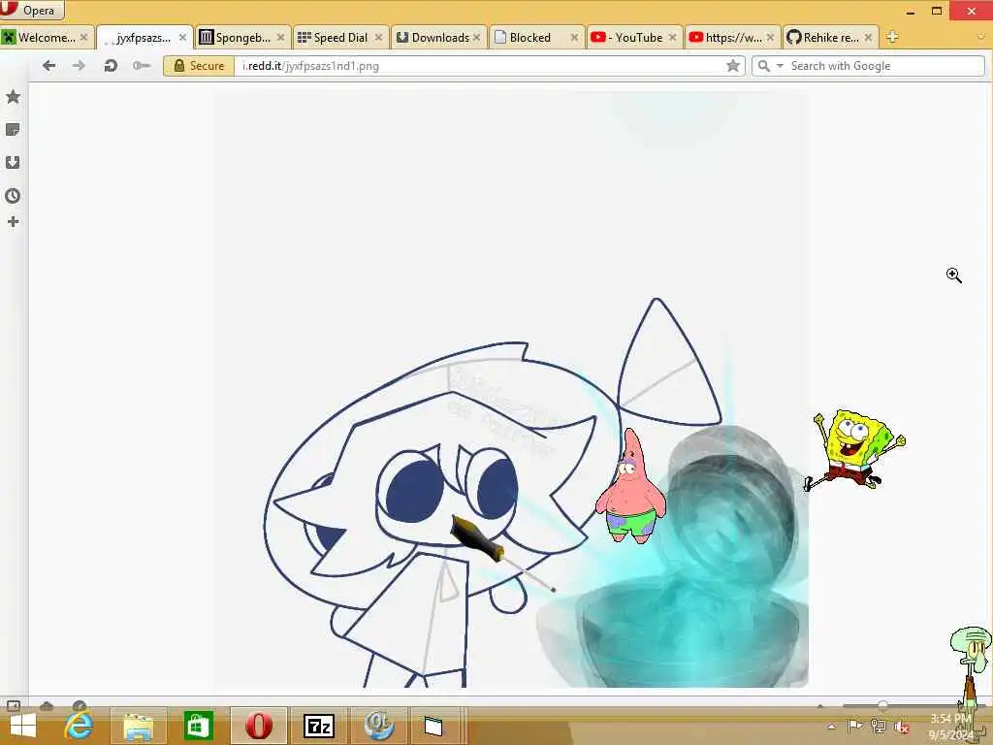Expand the tab list arrow at far right

(x=981, y=37)
